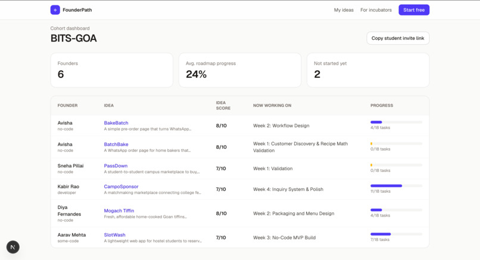
Task: Open the Mogach Tiffin idea link
Action: [x=119, y=211]
